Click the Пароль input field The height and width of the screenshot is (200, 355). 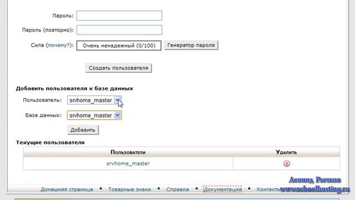click(119, 16)
